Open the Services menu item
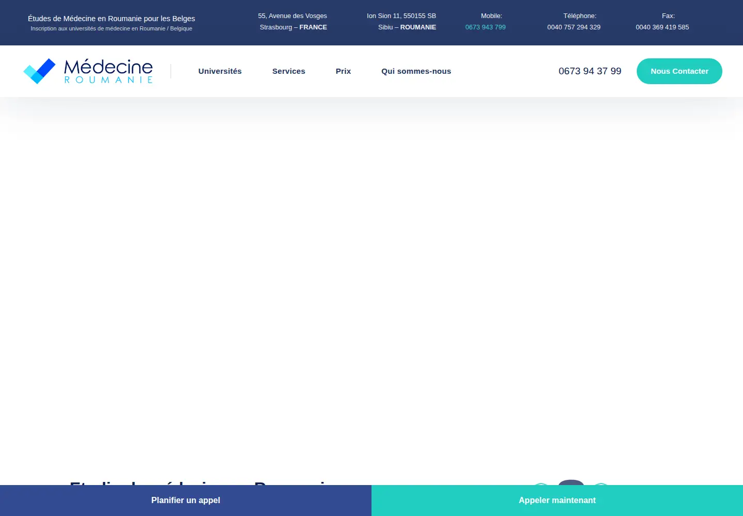Screen dimensions: 743x516 (288, 71)
